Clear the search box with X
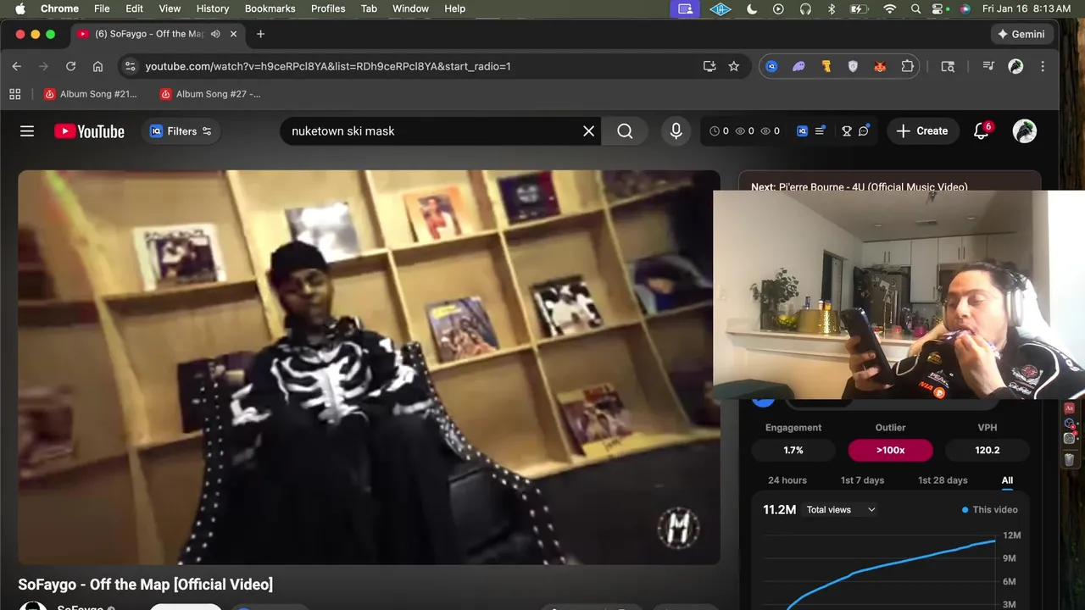This screenshot has width=1085, height=610. click(x=588, y=131)
